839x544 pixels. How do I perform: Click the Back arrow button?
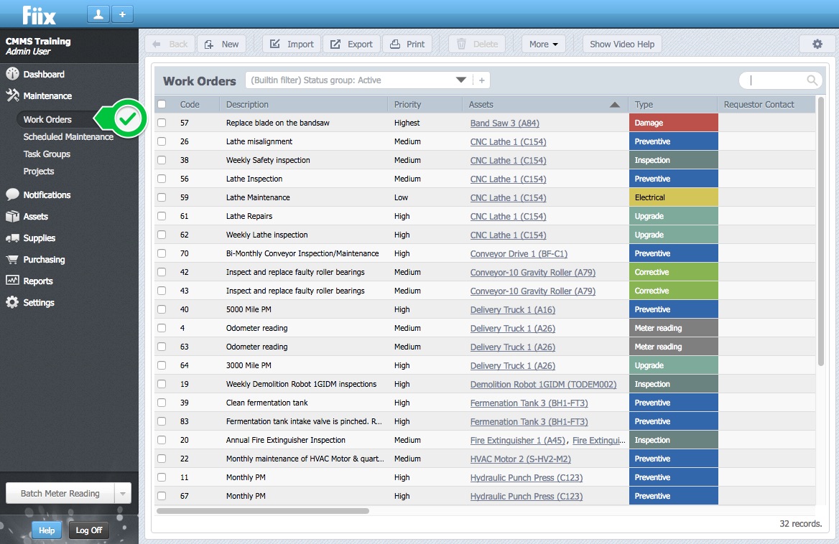click(170, 44)
